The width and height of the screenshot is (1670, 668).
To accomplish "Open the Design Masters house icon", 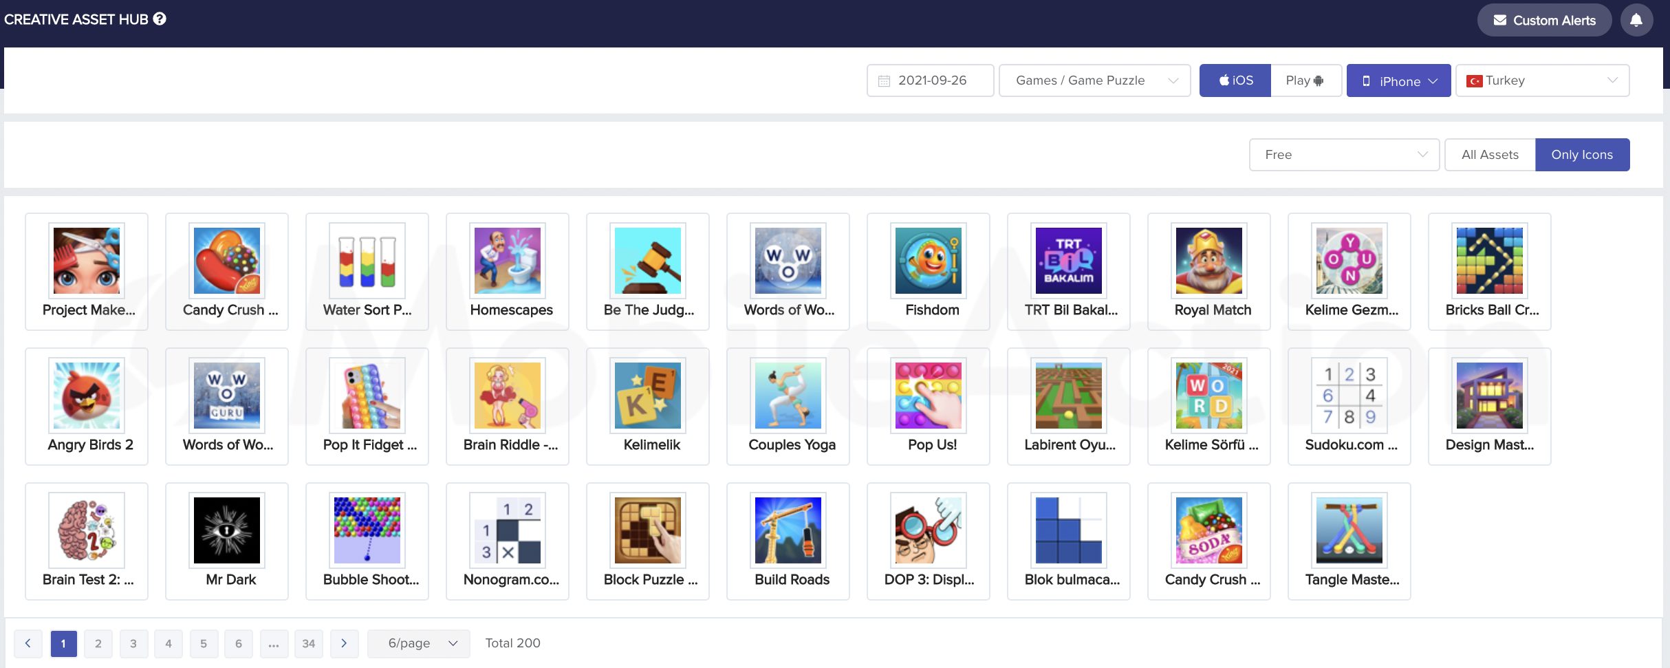I will point(1490,396).
